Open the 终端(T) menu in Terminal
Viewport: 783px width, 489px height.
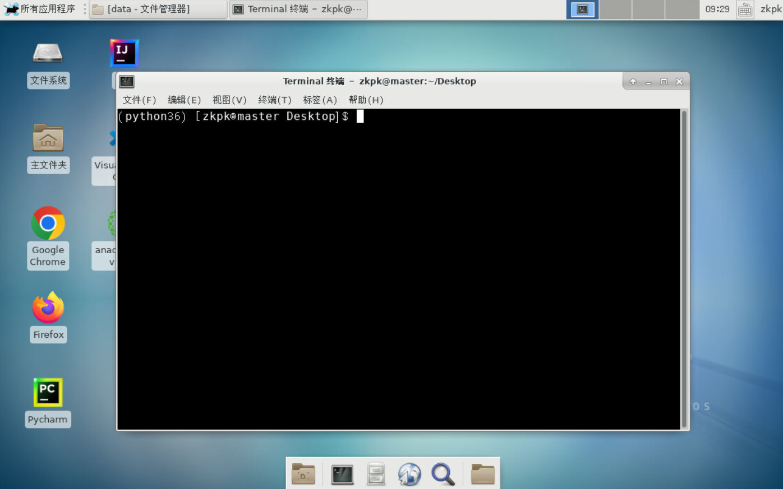(x=275, y=100)
